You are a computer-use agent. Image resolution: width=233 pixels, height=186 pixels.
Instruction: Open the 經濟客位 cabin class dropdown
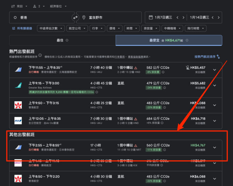[58, 6]
